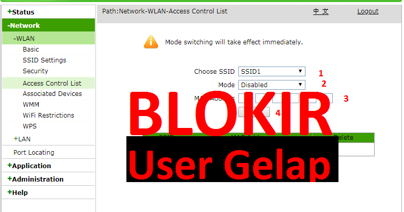The image size is (404, 212).
Task: Go to the Security page
Action: [35, 71]
